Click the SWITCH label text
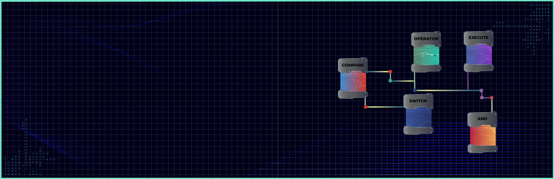 tap(418, 101)
